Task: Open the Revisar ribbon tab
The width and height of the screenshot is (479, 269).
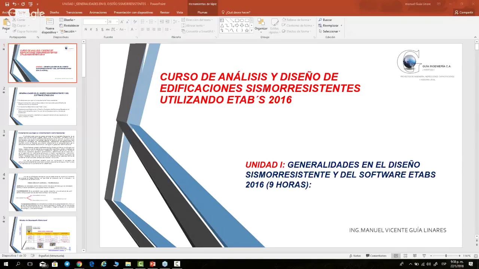Action: [165, 12]
